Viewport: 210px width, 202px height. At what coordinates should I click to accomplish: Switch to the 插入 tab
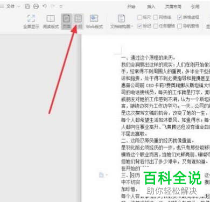point(151,6)
